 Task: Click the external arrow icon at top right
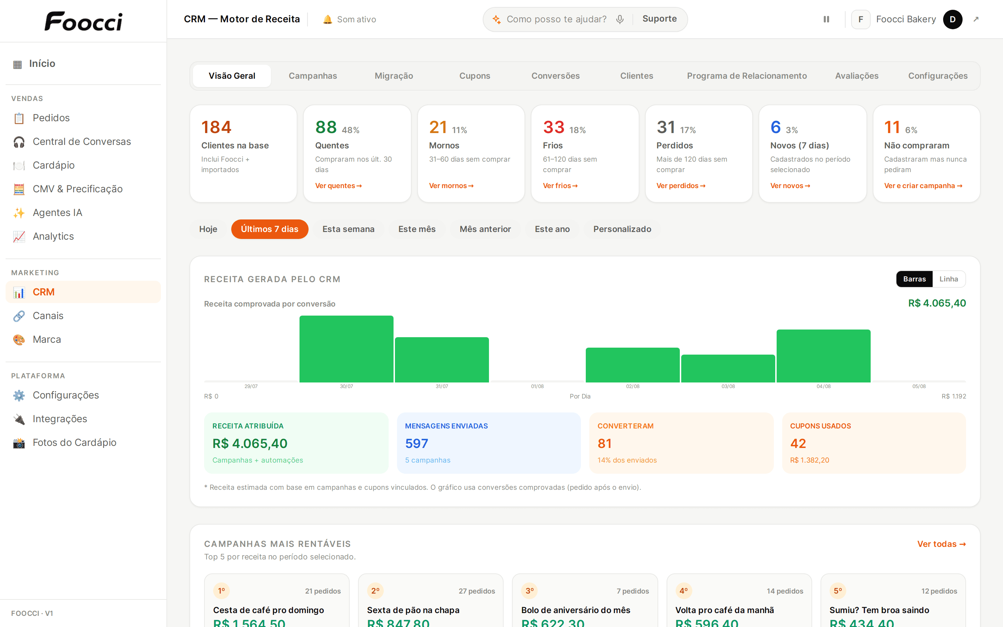coord(976,19)
